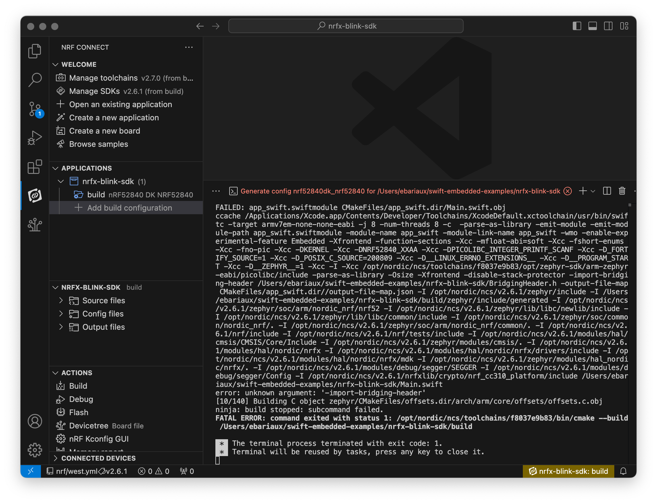Select the nRF Connect activity bar icon
The width and height of the screenshot is (657, 503).
tap(35, 196)
